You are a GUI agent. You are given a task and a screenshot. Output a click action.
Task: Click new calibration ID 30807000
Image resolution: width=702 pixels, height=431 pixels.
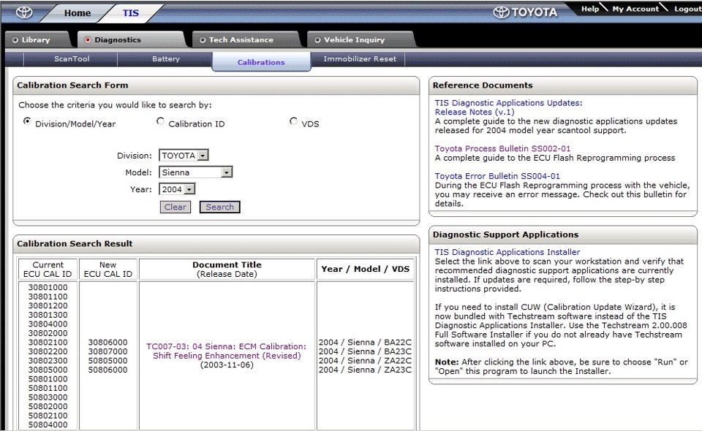tap(108, 351)
